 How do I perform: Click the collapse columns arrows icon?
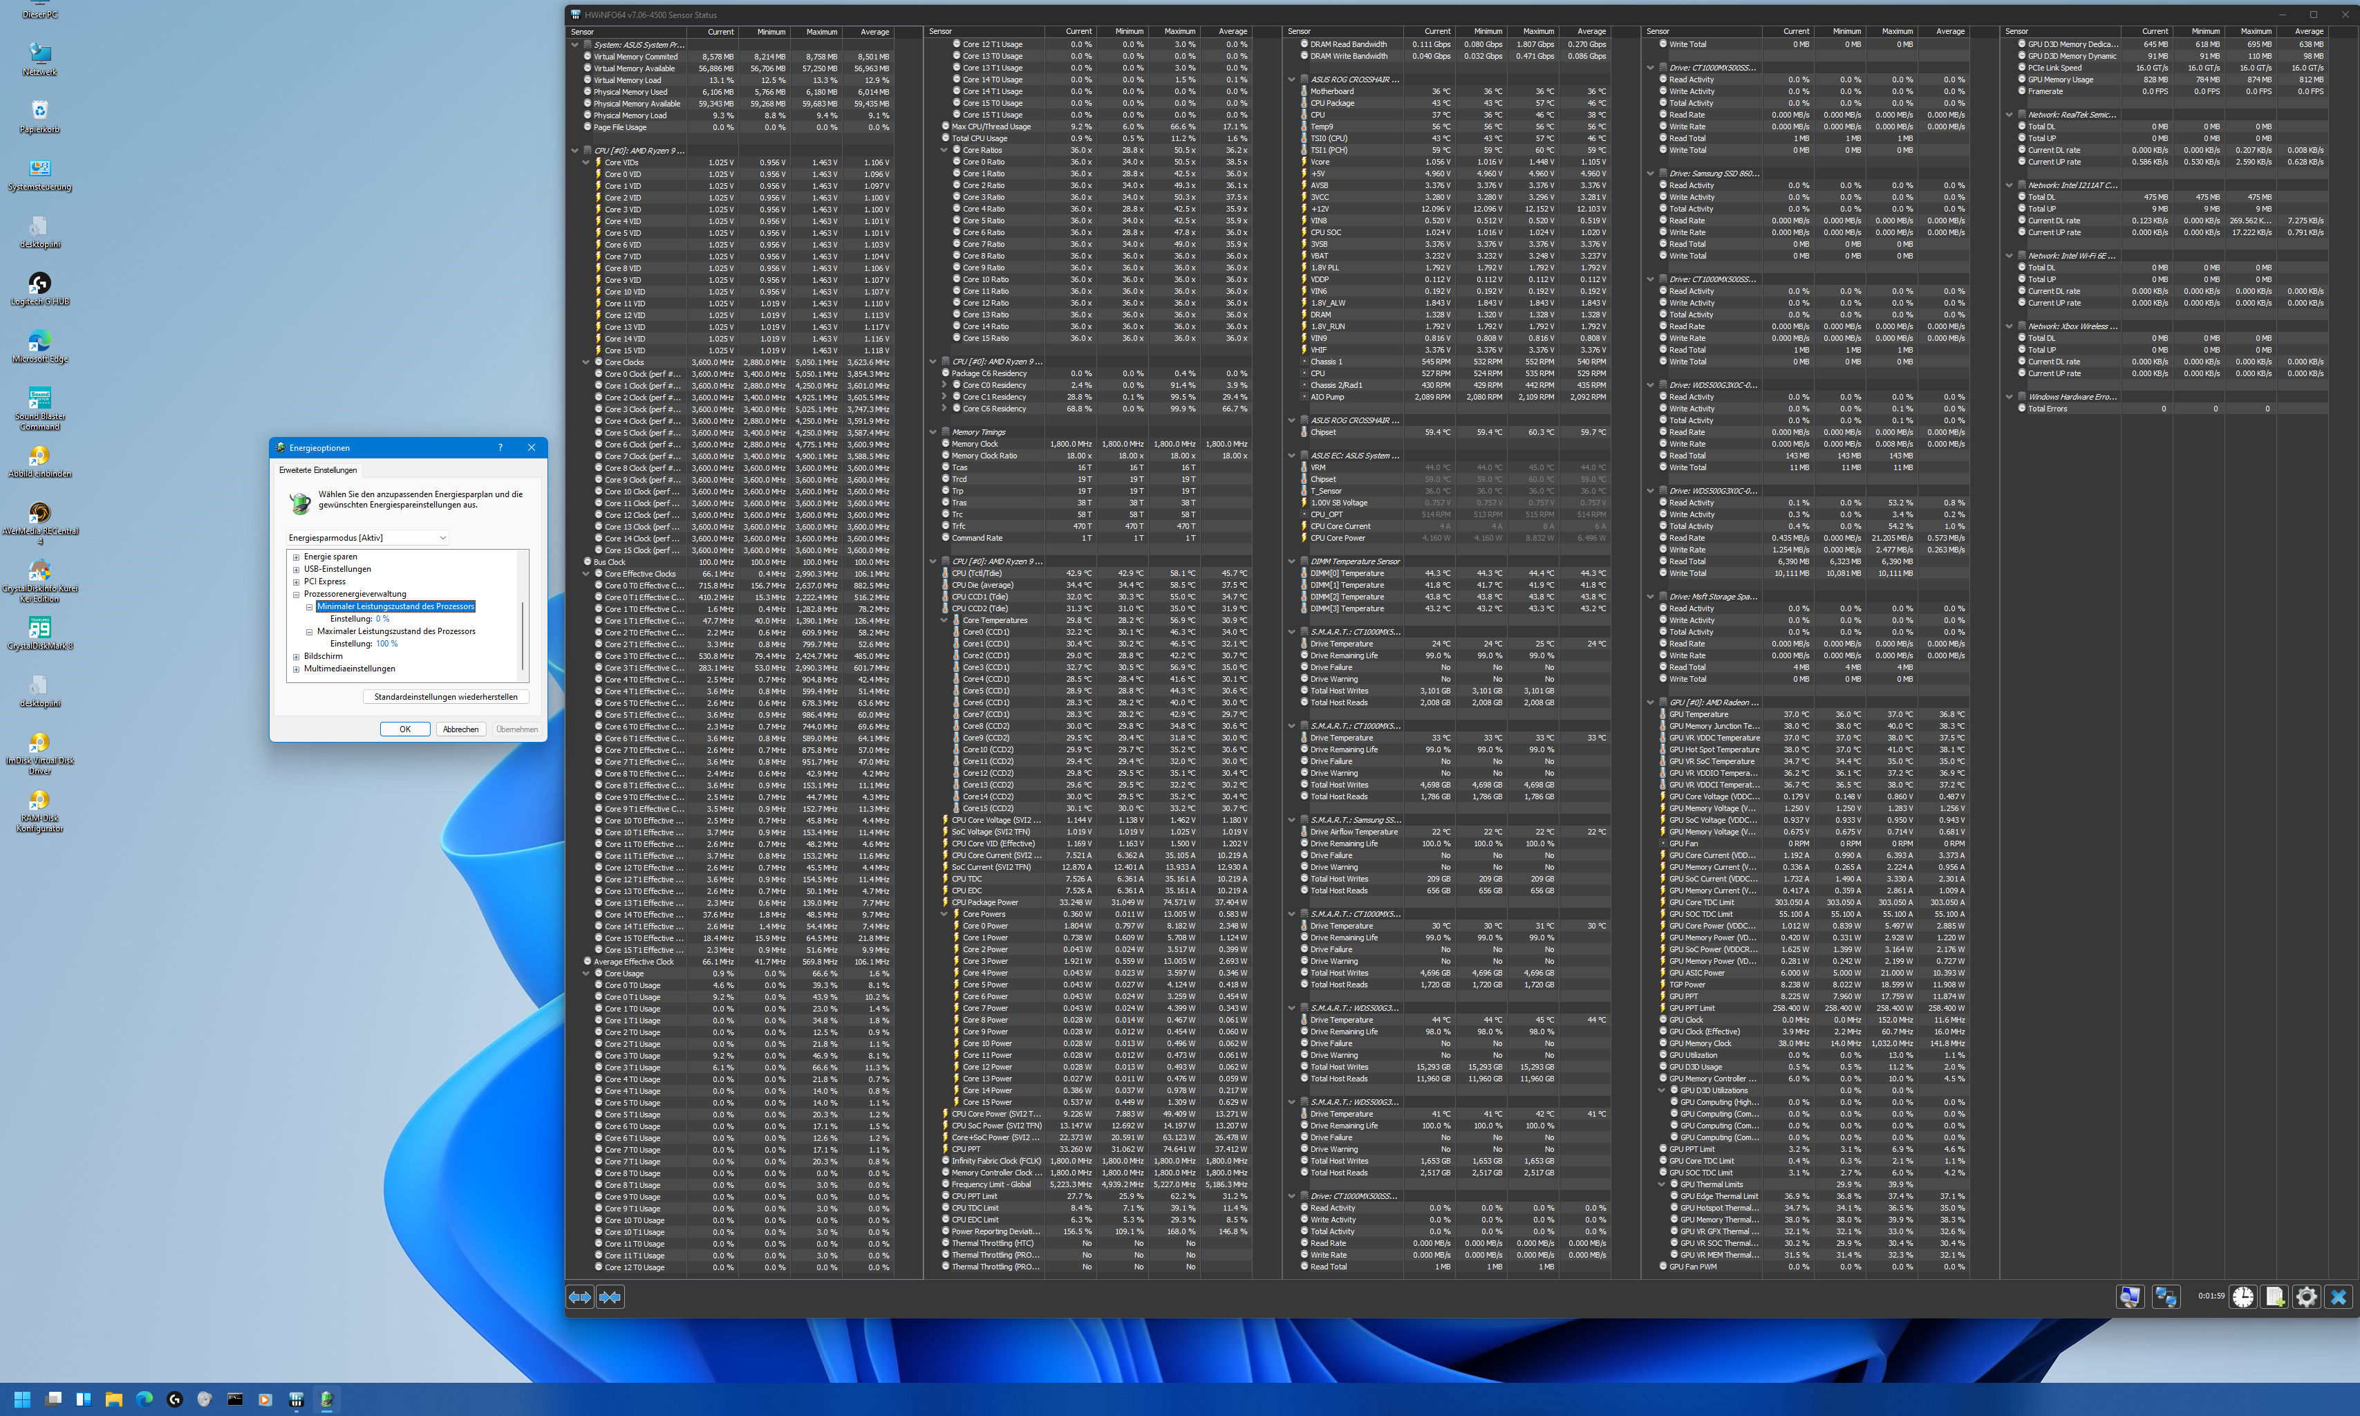610,1296
